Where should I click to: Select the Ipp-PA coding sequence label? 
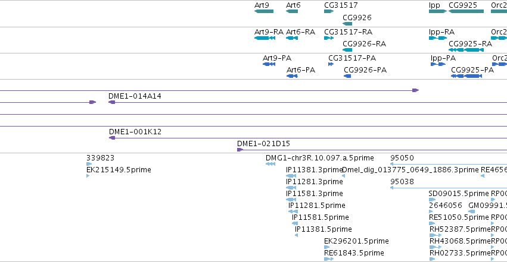click(x=443, y=58)
